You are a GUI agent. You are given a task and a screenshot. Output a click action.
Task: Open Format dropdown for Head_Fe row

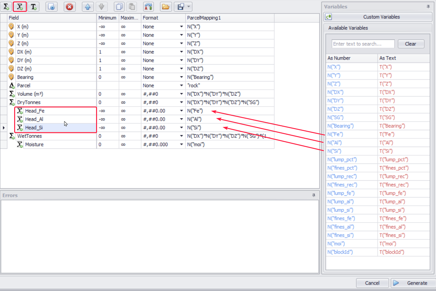181,111
